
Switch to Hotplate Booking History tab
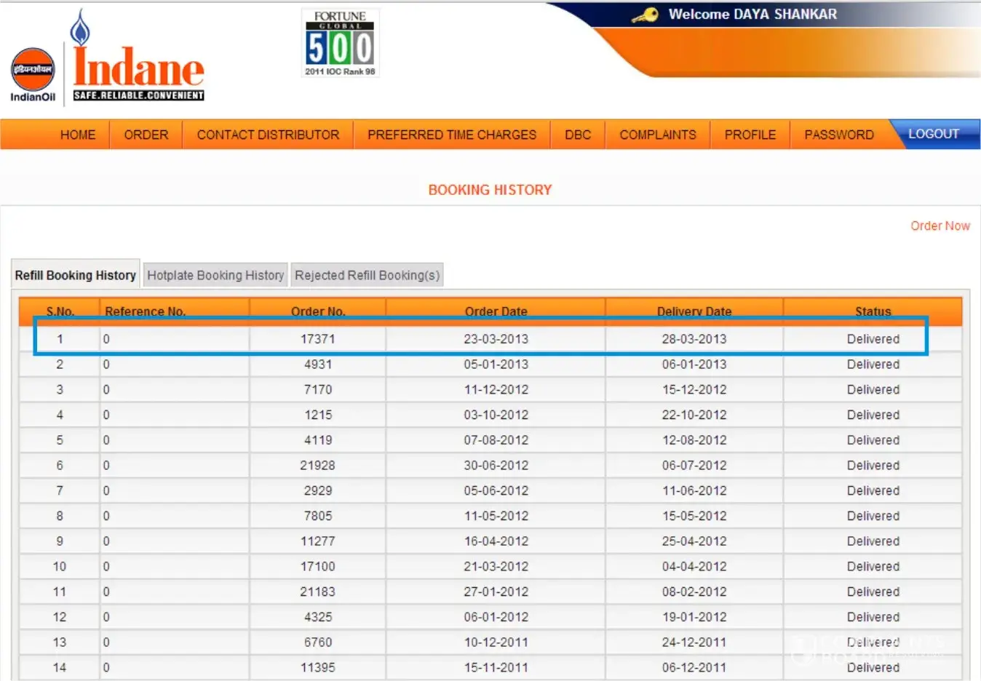coord(215,275)
